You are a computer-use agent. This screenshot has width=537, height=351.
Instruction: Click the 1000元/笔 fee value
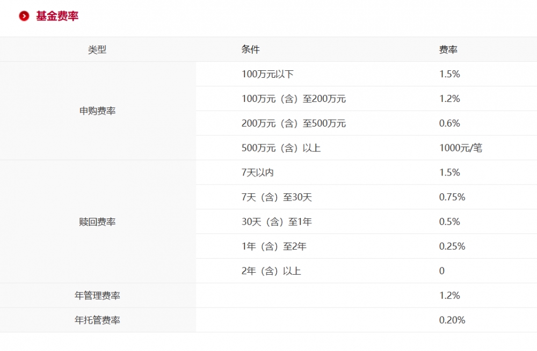click(x=461, y=148)
